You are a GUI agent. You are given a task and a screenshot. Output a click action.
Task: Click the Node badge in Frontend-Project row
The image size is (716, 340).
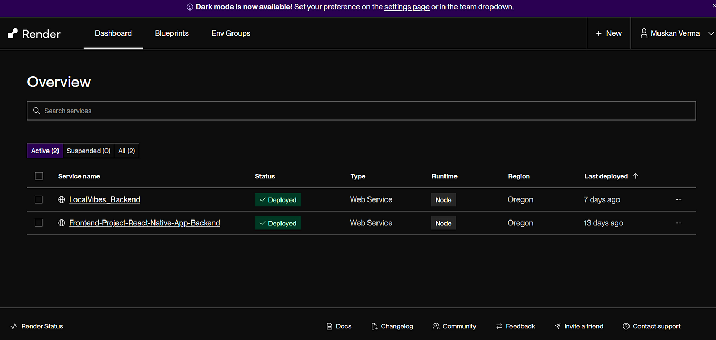[443, 223]
